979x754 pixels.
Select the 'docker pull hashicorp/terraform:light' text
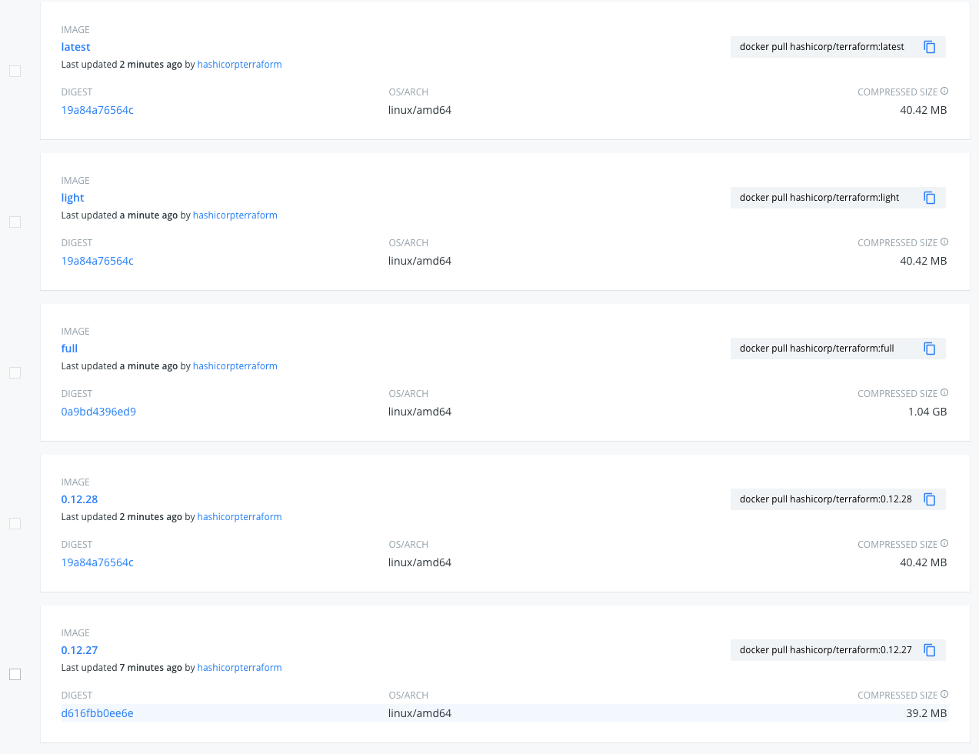819,198
